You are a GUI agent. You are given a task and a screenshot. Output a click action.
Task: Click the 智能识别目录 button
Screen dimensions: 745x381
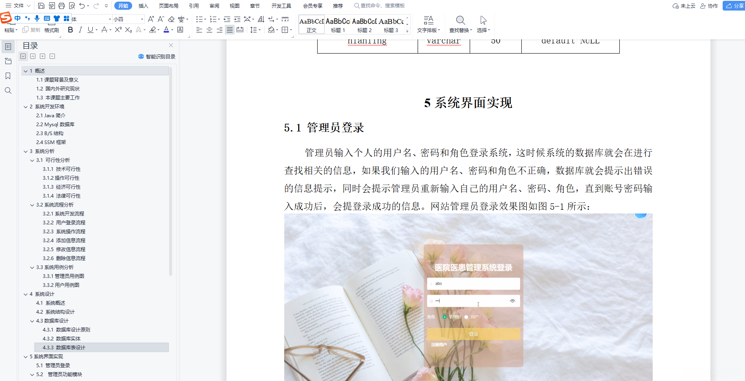[x=157, y=56]
